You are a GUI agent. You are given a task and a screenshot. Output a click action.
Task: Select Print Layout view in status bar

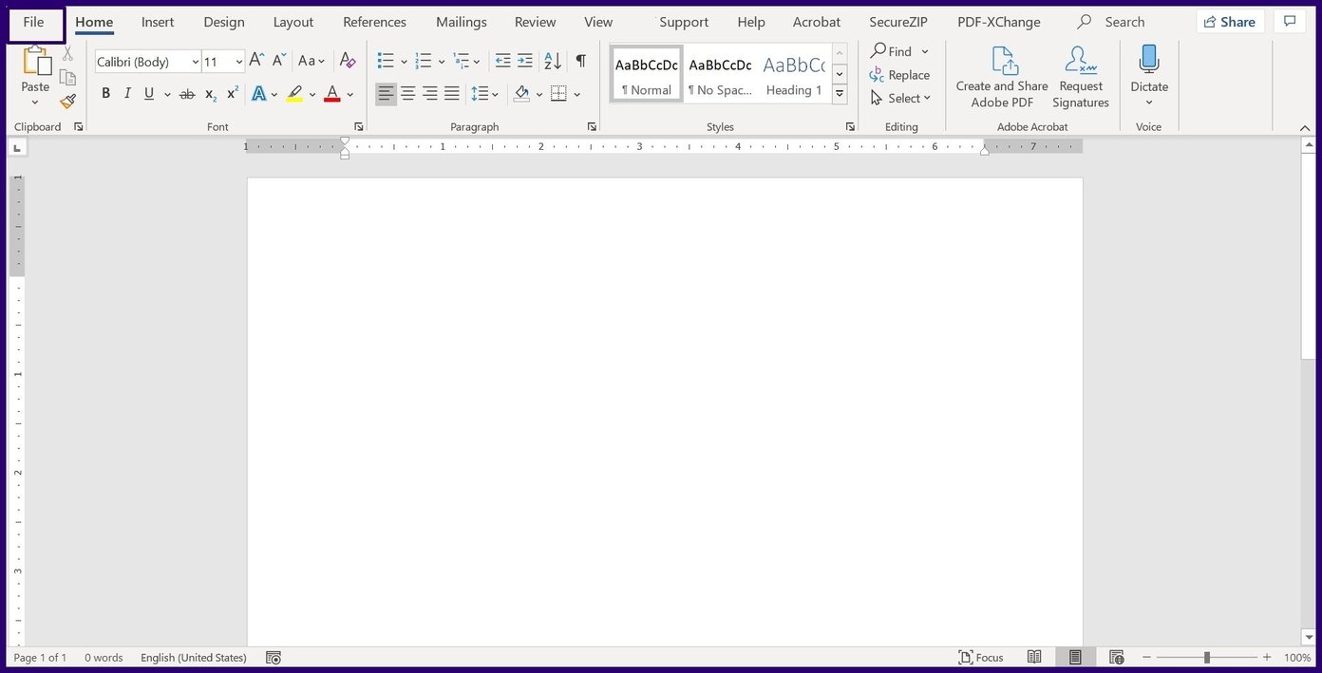pos(1074,657)
